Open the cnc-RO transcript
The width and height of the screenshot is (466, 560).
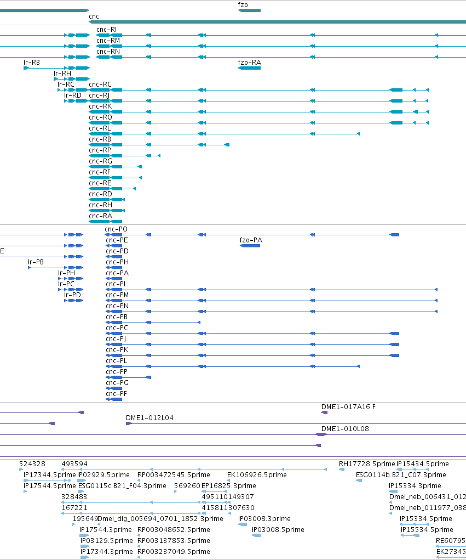tap(101, 117)
